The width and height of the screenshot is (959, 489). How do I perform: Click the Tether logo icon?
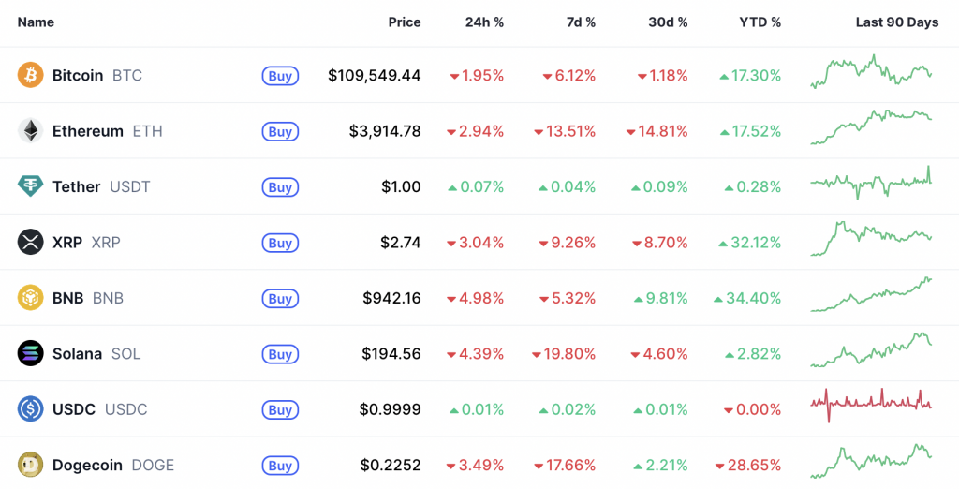click(x=31, y=186)
